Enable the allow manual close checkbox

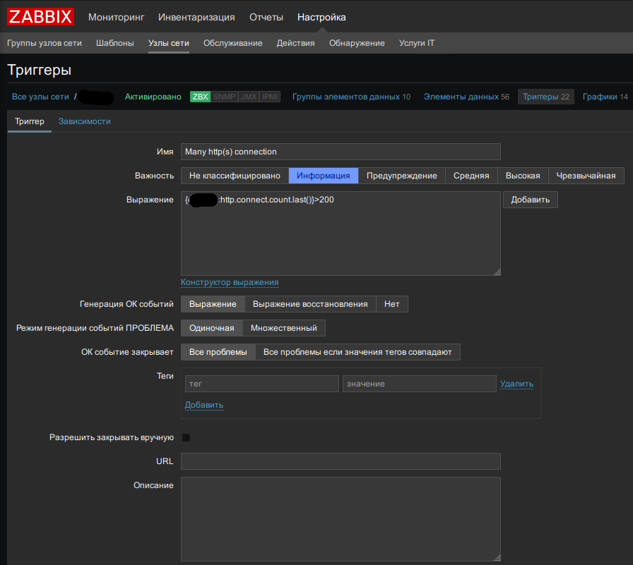[187, 437]
